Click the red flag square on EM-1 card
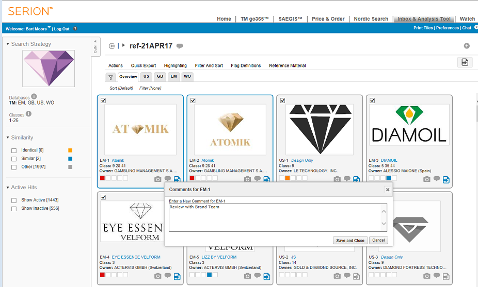478x287 pixels. click(102, 178)
